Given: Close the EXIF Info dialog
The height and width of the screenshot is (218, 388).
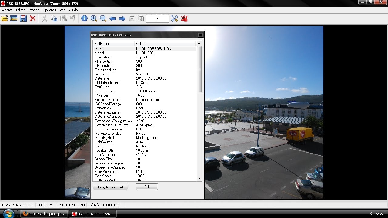Looking at the screenshot, I should (200, 35).
